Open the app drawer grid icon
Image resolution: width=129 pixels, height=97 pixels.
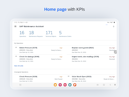pos(20,85)
